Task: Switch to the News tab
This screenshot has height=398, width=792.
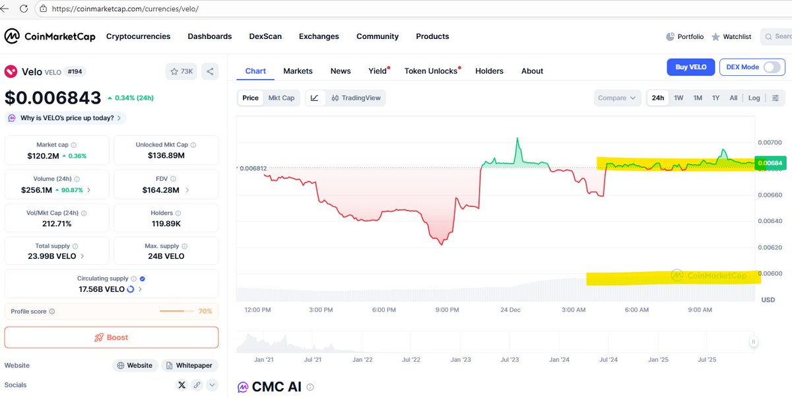Action: (x=341, y=71)
